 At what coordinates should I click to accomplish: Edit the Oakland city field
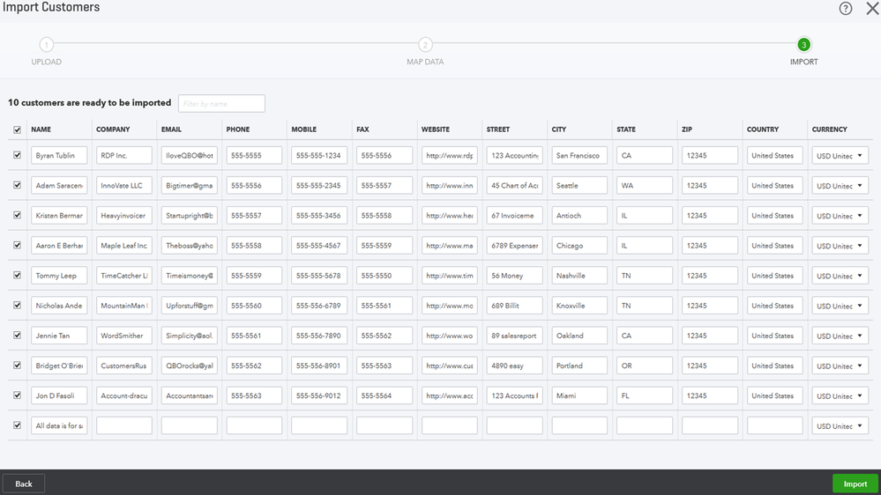[x=579, y=336]
